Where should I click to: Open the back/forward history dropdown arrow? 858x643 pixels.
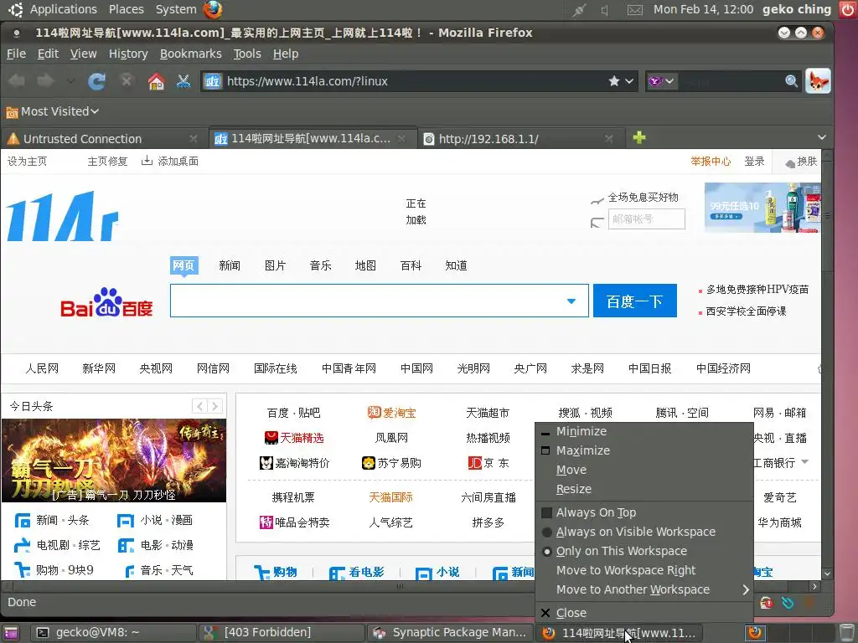point(70,81)
